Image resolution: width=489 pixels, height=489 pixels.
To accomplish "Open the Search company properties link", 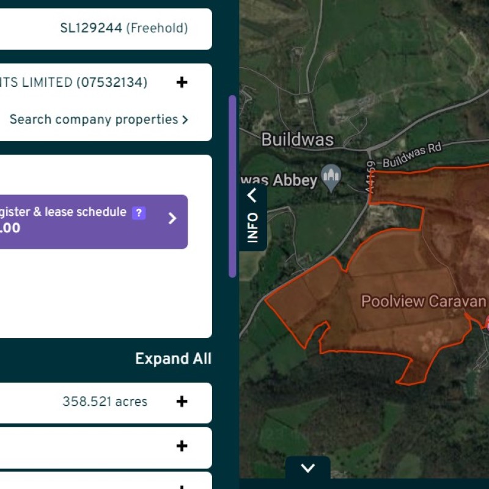I will tap(98, 120).
